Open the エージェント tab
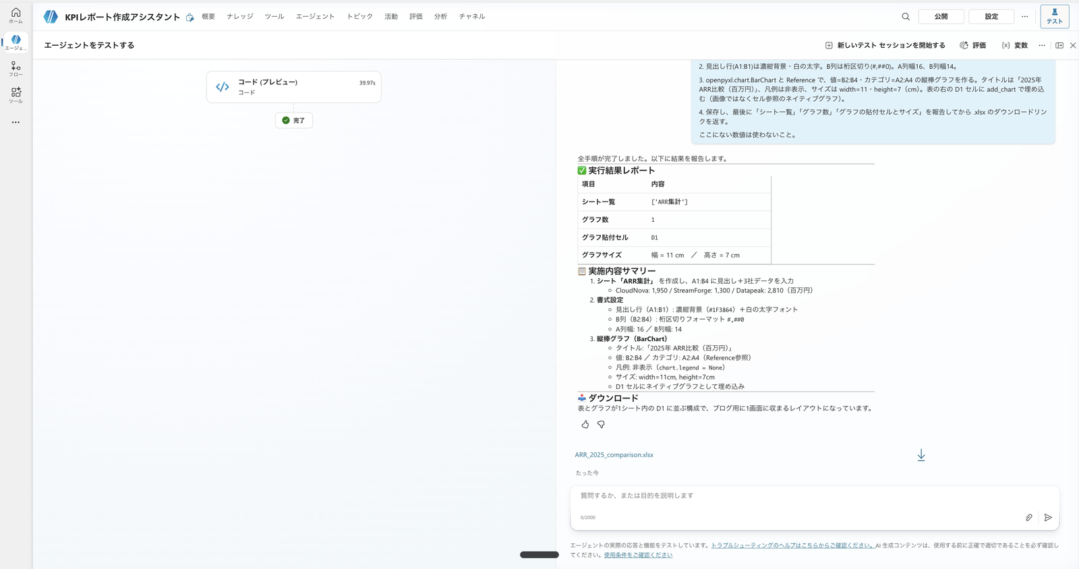Screen dimensions: 1079x569 tap(315, 16)
